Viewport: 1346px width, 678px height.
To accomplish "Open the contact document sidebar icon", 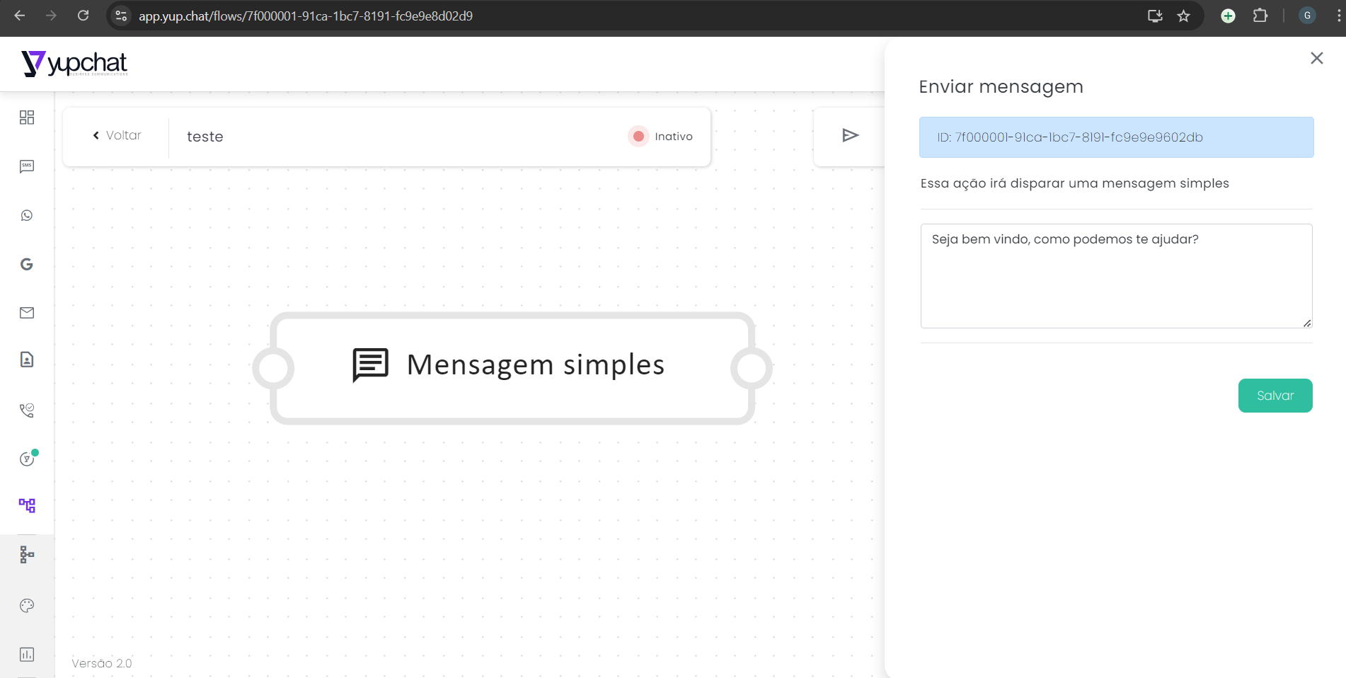I will pos(27,360).
